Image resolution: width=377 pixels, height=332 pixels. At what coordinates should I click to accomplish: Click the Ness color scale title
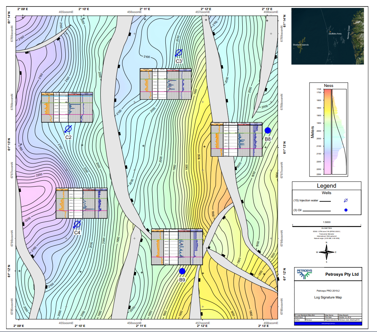[329, 86]
